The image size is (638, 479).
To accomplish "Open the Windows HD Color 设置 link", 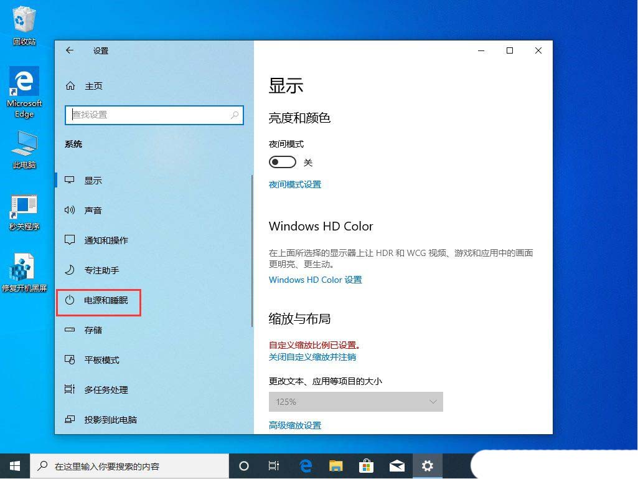I will pyautogui.click(x=316, y=280).
